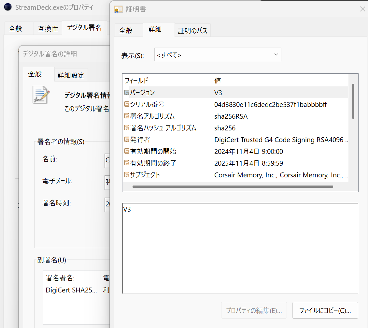
Task: Select 互換性 tab in StreamDeck properties
Action: pyautogui.click(x=48, y=29)
